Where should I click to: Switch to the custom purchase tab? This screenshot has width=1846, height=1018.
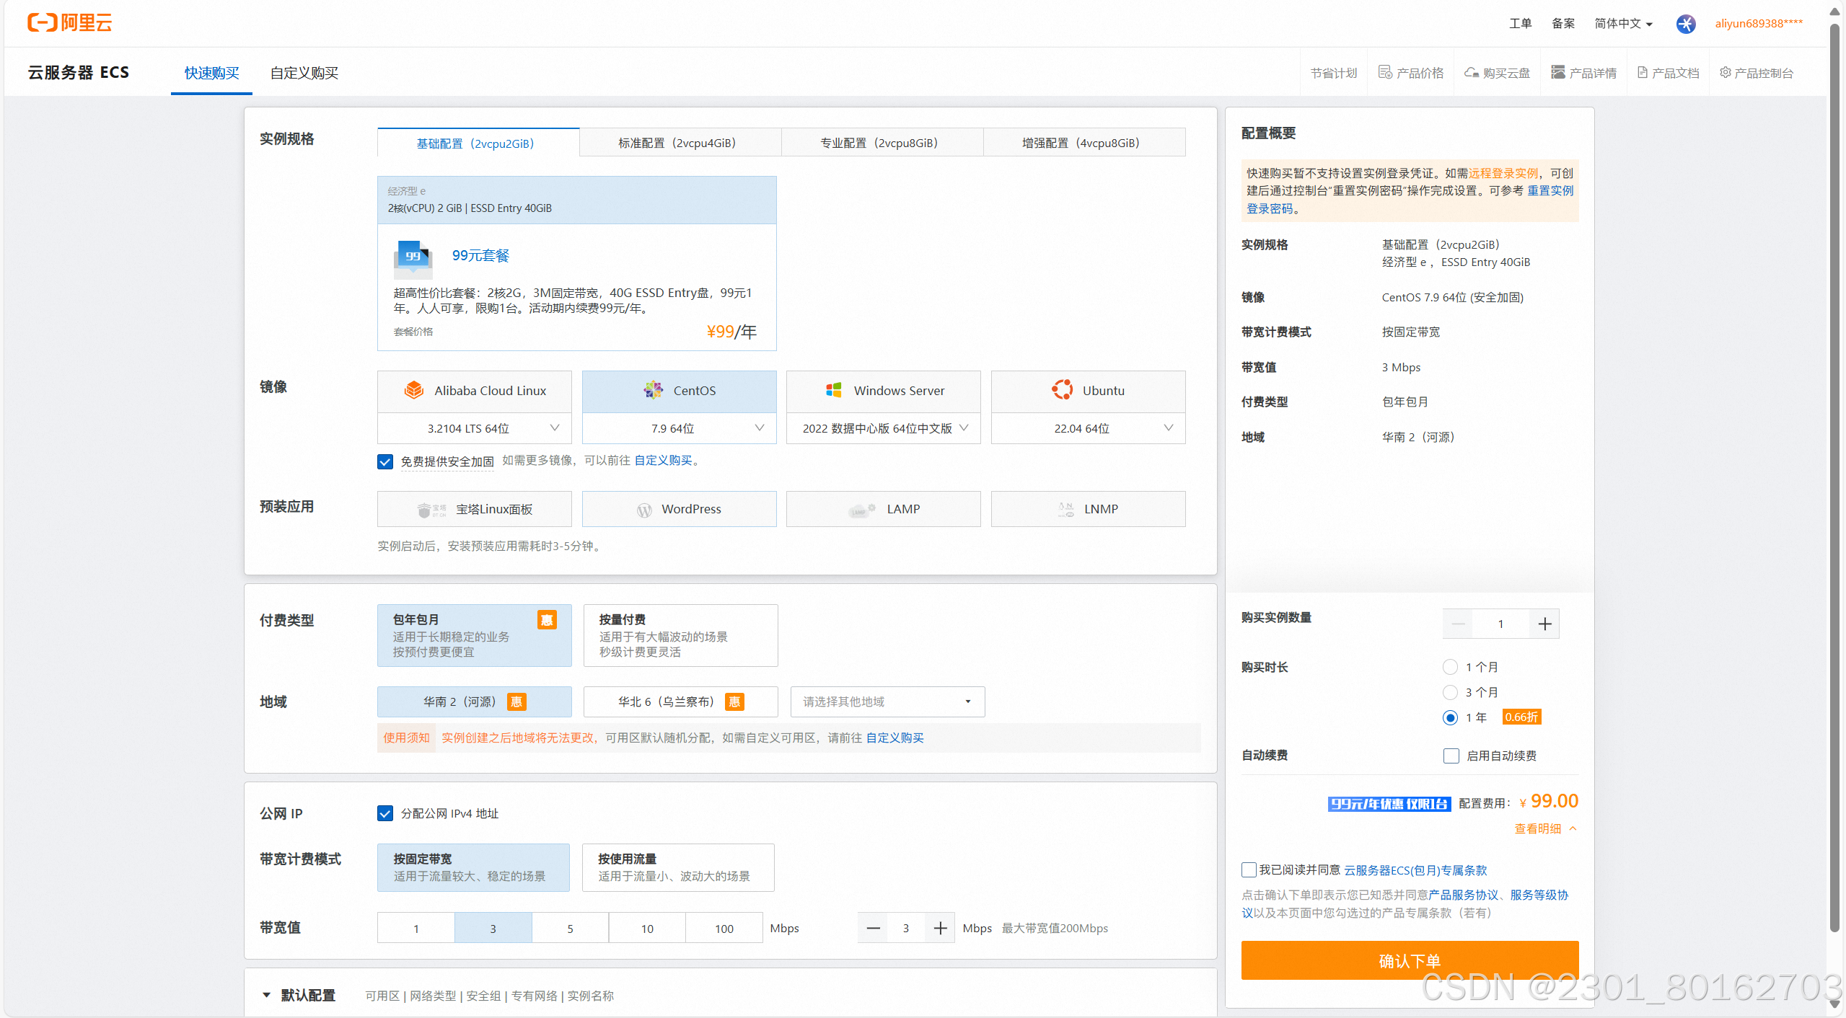coord(304,73)
